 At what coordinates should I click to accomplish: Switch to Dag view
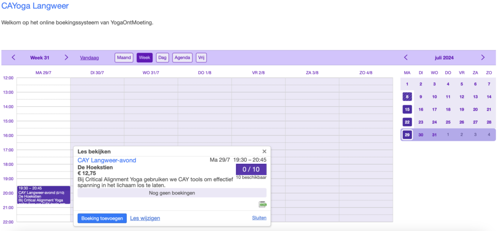162,58
